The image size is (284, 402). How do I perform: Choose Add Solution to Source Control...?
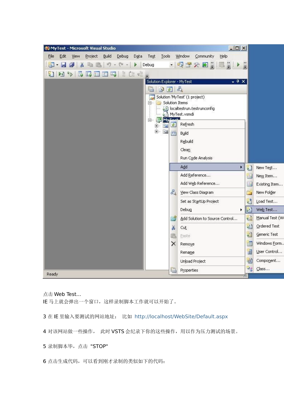[207, 219]
